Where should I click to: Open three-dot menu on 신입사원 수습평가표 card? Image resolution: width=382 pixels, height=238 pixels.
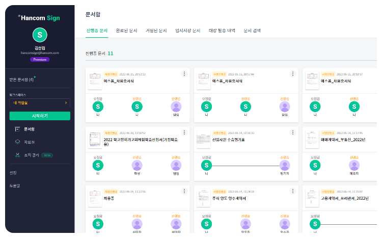point(293,133)
